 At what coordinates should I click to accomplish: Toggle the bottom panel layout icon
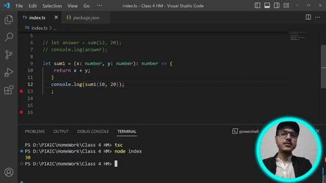267,6
